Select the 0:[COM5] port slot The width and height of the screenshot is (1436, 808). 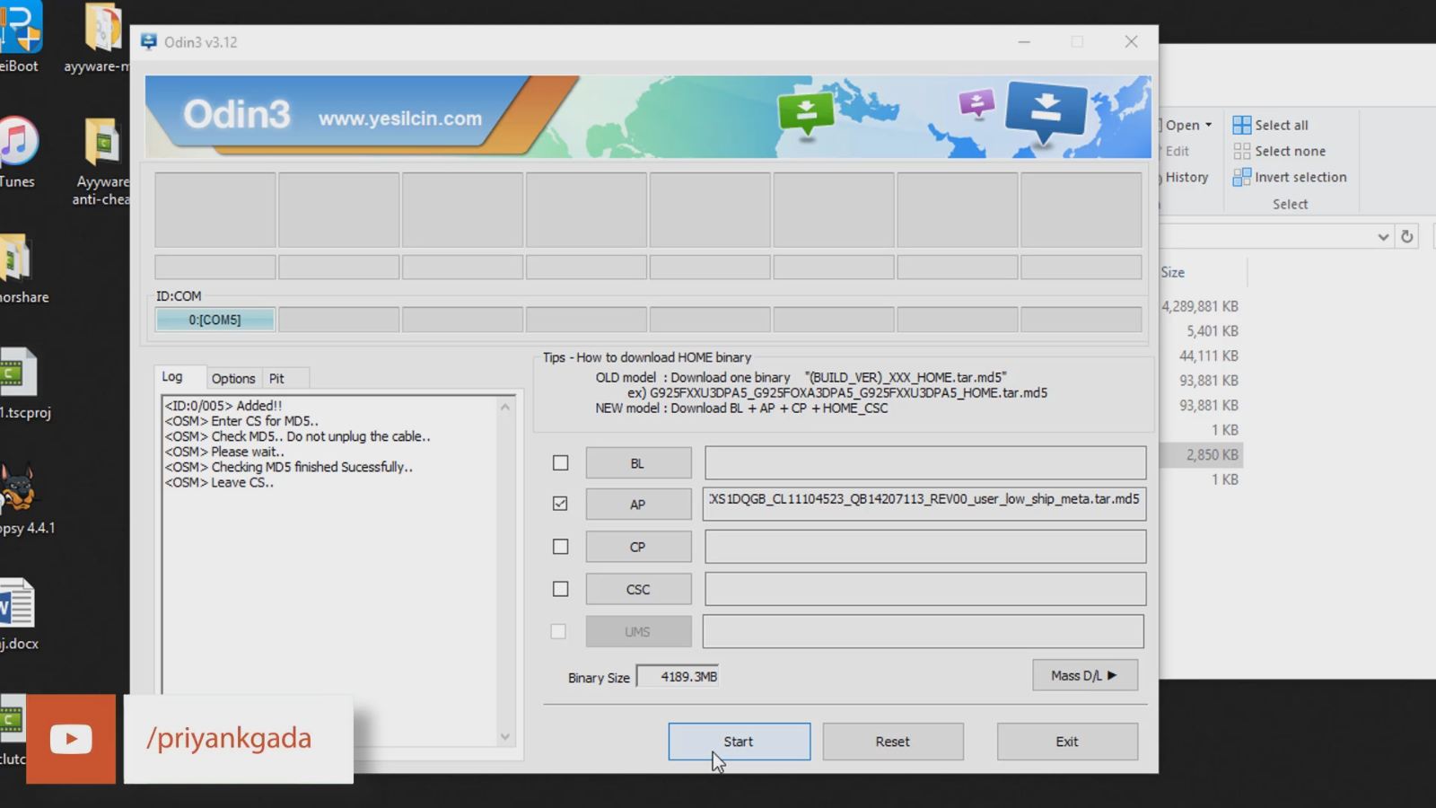click(x=215, y=320)
